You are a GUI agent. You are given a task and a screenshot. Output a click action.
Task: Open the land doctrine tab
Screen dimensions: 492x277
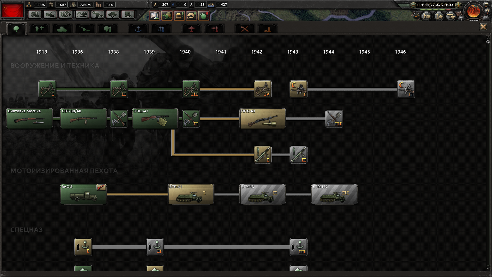pyautogui.click(x=108, y=29)
